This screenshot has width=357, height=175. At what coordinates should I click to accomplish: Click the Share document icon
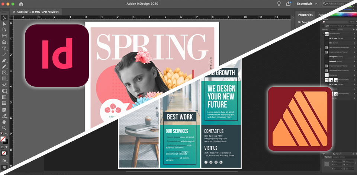[289, 4]
